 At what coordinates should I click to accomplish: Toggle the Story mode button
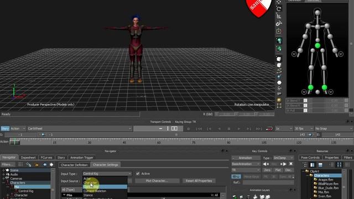[5, 129]
